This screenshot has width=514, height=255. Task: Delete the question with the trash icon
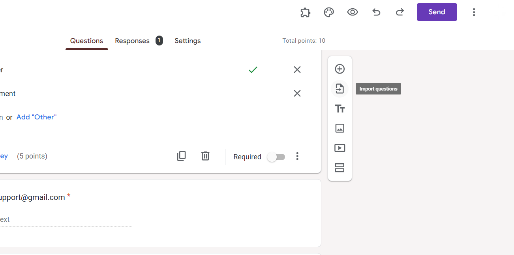tap(205, 156)
